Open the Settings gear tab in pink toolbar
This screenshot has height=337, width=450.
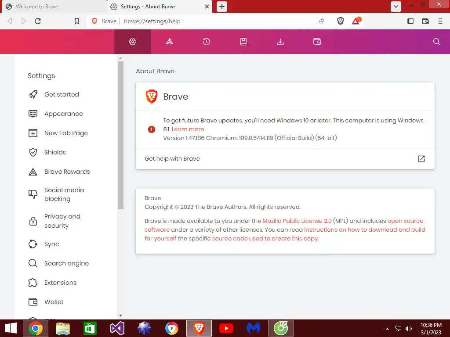pos(133,42)
